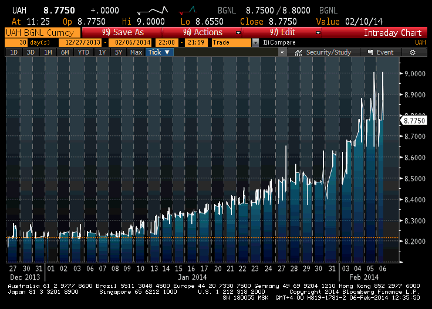Select the YTD range
The image size is (432, 309).
(83, 52)
